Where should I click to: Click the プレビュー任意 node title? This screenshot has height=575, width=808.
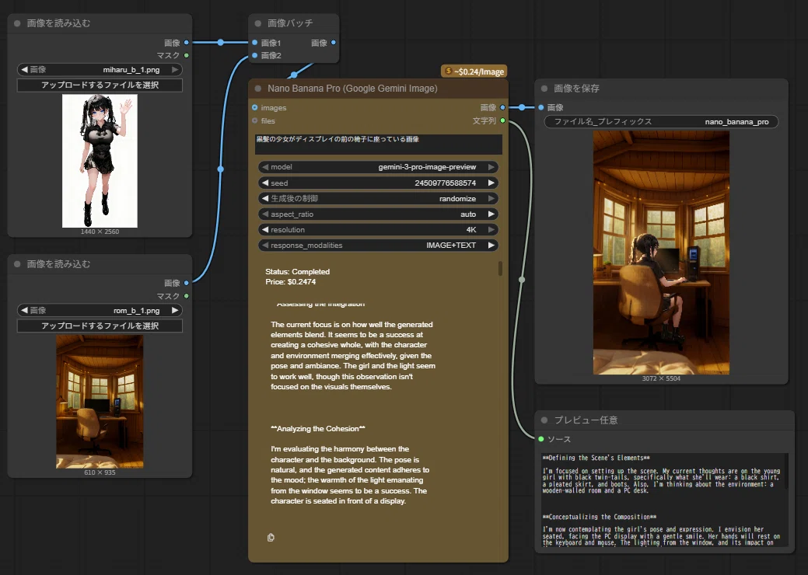click(586, 420)
